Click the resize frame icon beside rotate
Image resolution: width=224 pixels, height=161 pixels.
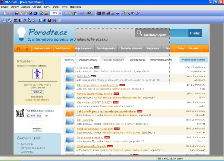click(x=9, y=20)
